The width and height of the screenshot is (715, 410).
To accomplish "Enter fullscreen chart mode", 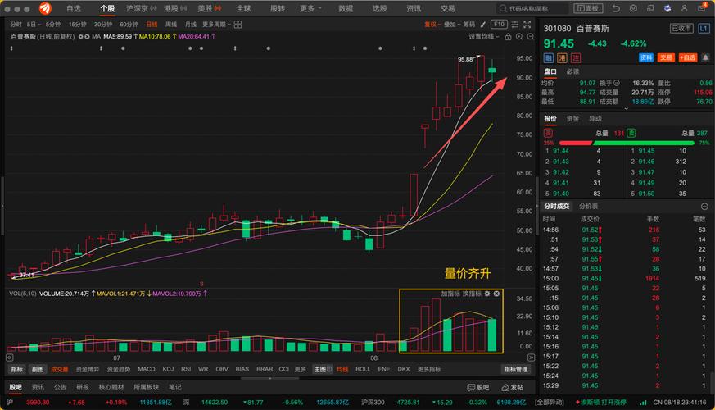I will [527, 25].
